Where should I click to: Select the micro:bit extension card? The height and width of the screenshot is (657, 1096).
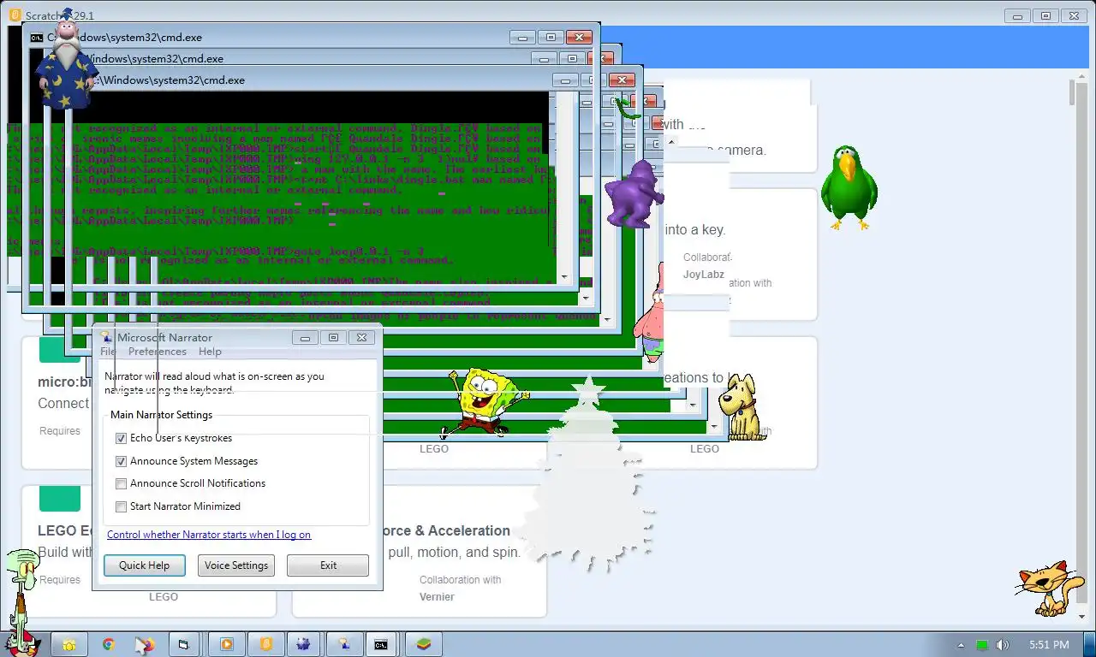pos(57,402)
